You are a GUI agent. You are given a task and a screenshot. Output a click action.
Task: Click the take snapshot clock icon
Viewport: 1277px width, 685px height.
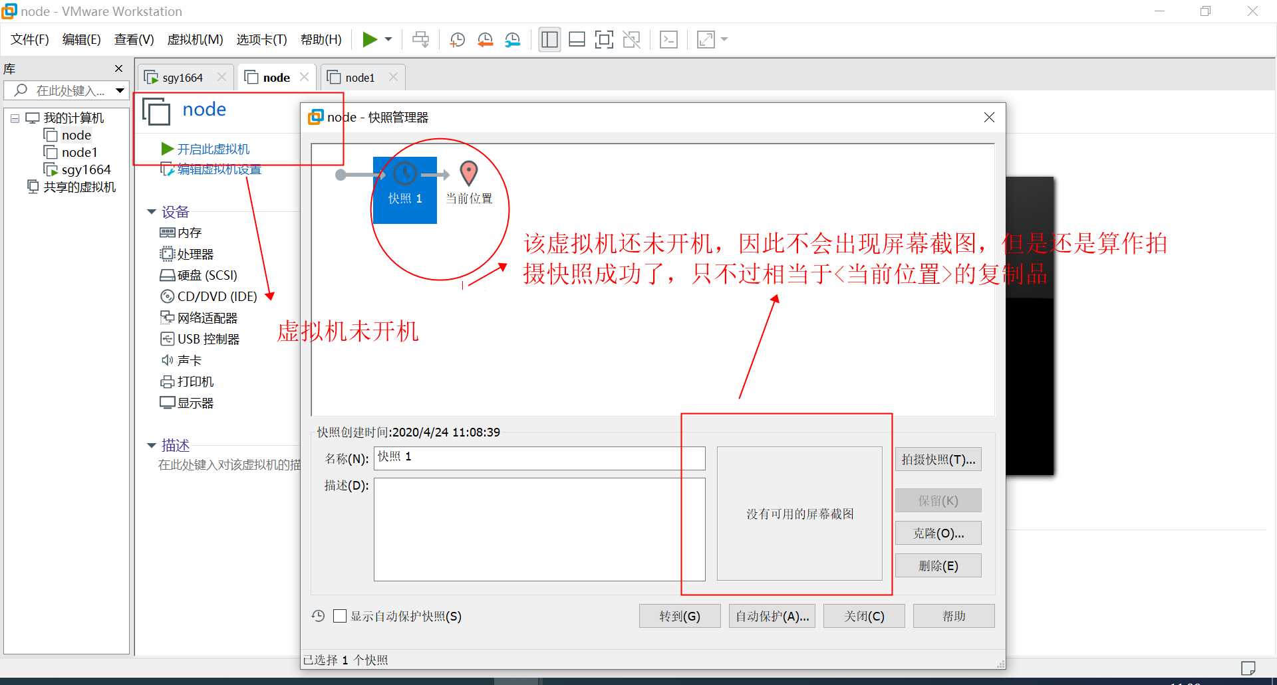pos(458,40)
